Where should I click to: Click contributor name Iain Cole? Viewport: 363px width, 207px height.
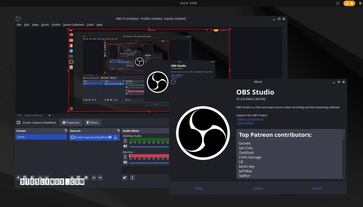click(x=246, y=148)
